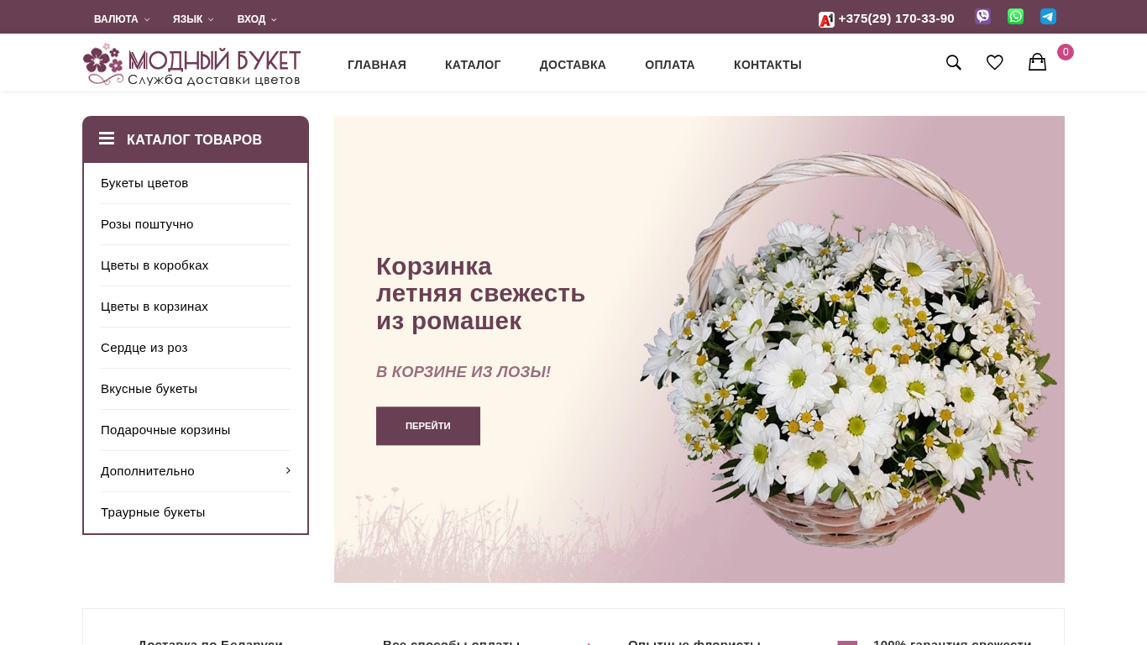The image size is (1147, 645).
Task: Go to the Каталог menu item
Action: (473, 65)
